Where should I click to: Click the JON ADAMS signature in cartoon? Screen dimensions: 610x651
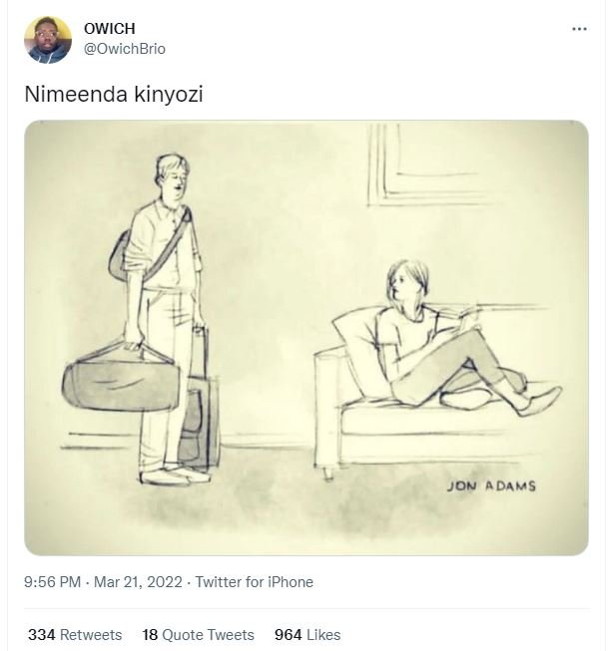tap(491, 486)
